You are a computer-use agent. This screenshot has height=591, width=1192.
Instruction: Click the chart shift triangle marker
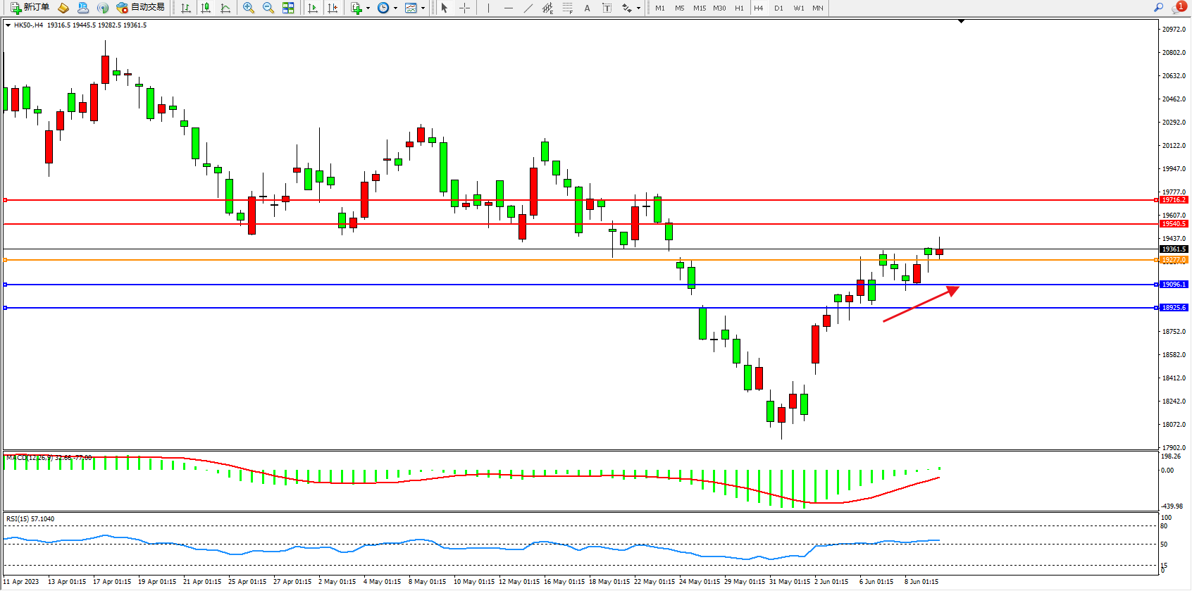pos(961,22)
